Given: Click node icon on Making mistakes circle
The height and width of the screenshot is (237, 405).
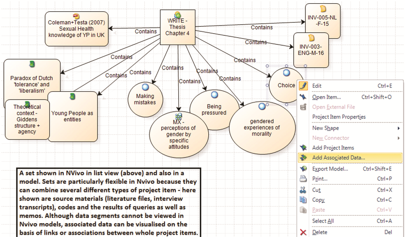Looking at the screenshot, I should pos(145,87).
